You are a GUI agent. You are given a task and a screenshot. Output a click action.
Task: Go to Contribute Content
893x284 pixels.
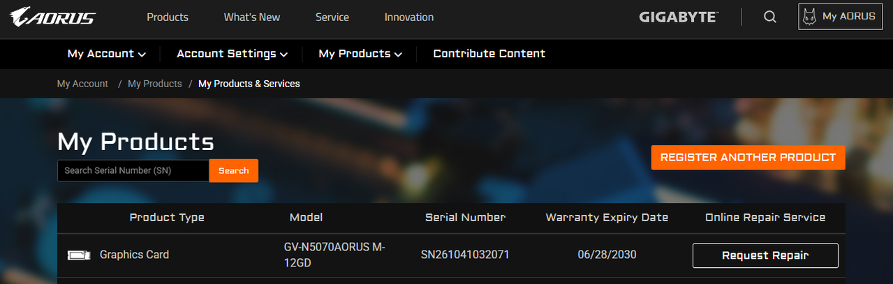(489, 54)
